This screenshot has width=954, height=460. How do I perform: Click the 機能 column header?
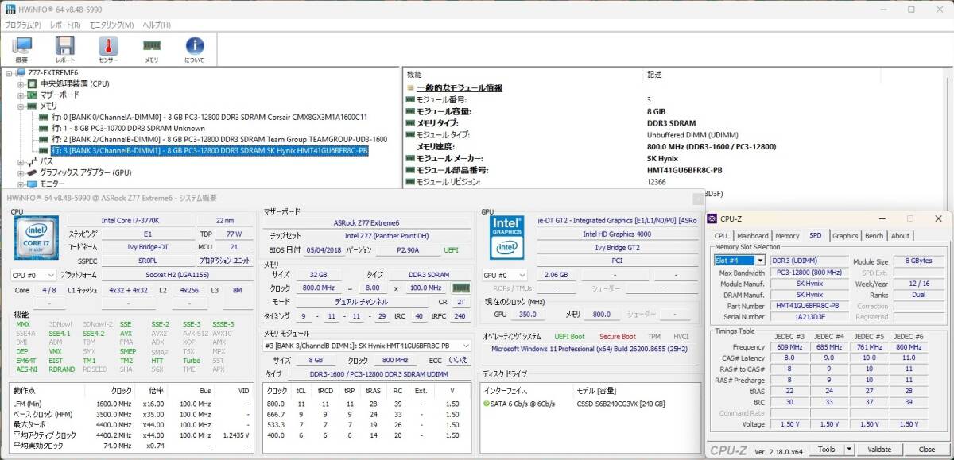pyautogui.click(x=414, y=74)
